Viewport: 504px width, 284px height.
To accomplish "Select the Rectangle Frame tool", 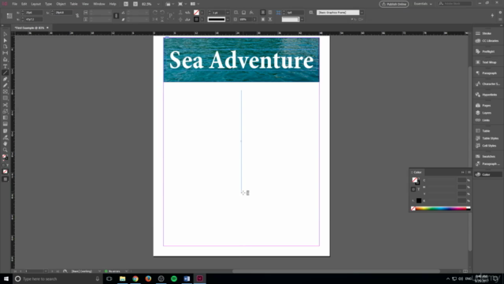I will point(6,92).
